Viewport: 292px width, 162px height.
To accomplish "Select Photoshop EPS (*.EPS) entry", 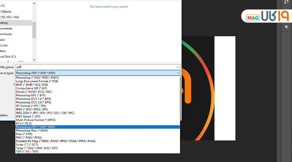I will point(31,95).
